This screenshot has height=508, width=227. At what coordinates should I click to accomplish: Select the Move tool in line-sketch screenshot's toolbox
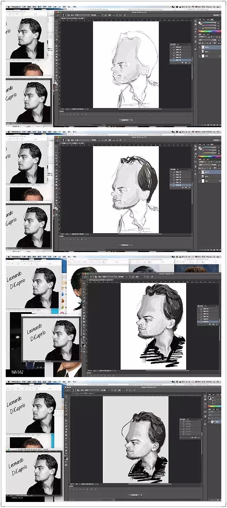click(x=56, y=21)
